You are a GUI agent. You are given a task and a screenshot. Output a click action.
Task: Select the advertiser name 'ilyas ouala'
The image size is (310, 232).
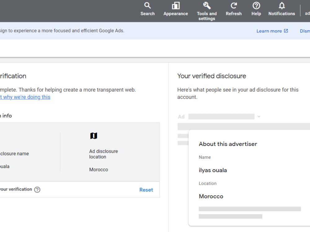point(213,170)
